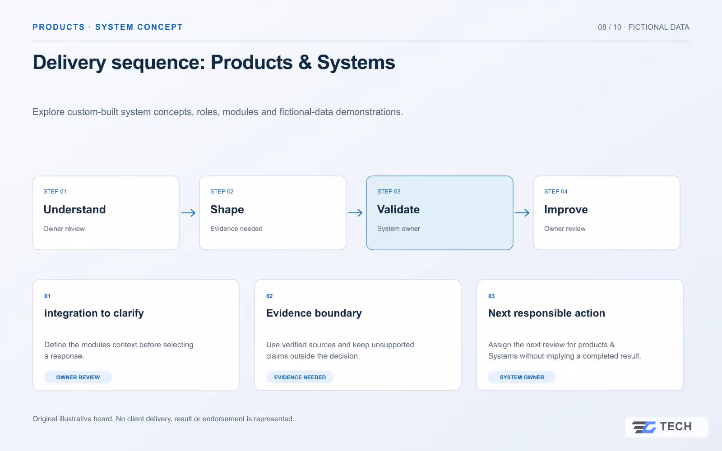Click the SYSTEM OWNER tag
This screenshot has height=451, width=722.
click(x=522, y=377)
